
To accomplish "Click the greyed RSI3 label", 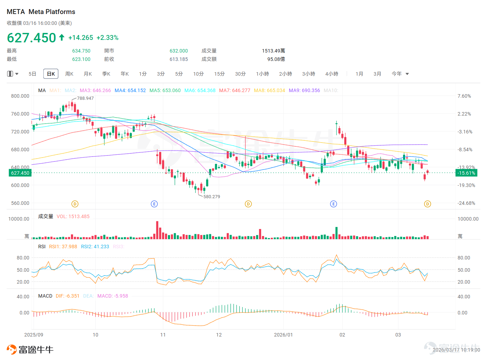I will [119, 247].
